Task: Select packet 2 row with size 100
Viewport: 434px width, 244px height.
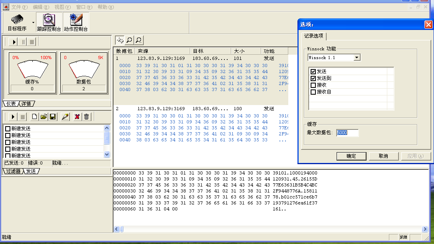Action: pyautogui.click(x=201, y=109)
